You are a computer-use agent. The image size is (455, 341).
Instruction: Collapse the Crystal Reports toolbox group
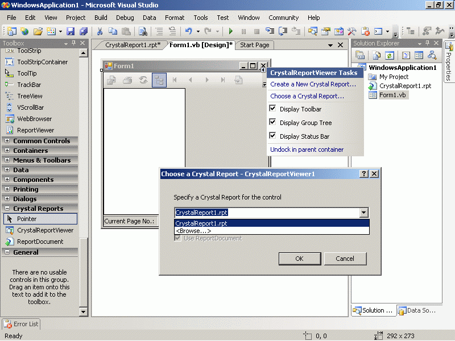(7, 209)
